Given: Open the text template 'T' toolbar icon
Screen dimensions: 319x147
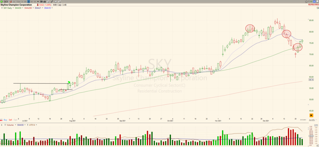Looking at the screenshot, I should [41, 2].
